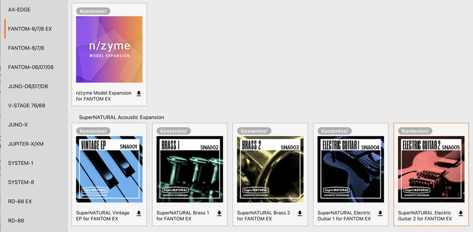Click the Kostenlos! badge on Vintage EP card

point(93,131)
